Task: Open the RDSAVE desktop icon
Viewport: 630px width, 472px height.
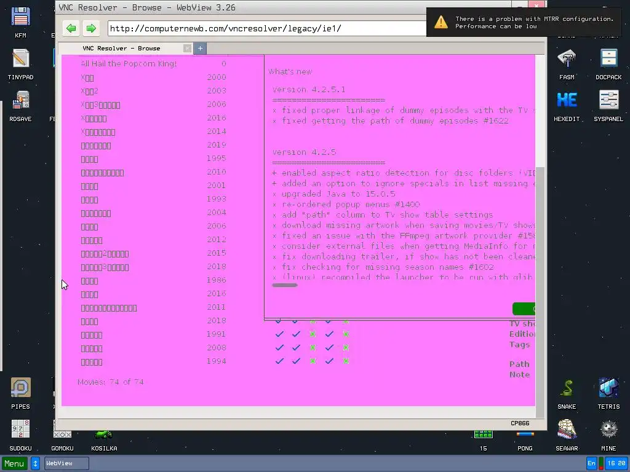Action: click(x=20, y=106)
